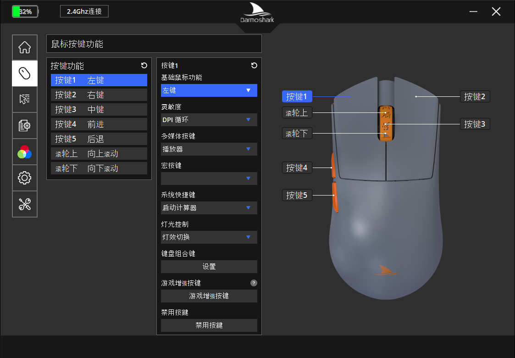Reset the 按键功能 list with its refresh icon
Image resolution: width=515 pixels, height=358 pixels.
pos(144,66)
